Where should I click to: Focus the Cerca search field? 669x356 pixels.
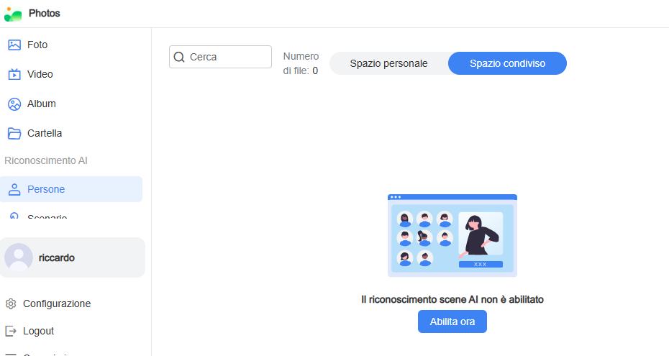[x=220, y=57]
